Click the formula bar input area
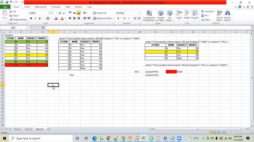This screenshot has width=254, height=142. 148,28
